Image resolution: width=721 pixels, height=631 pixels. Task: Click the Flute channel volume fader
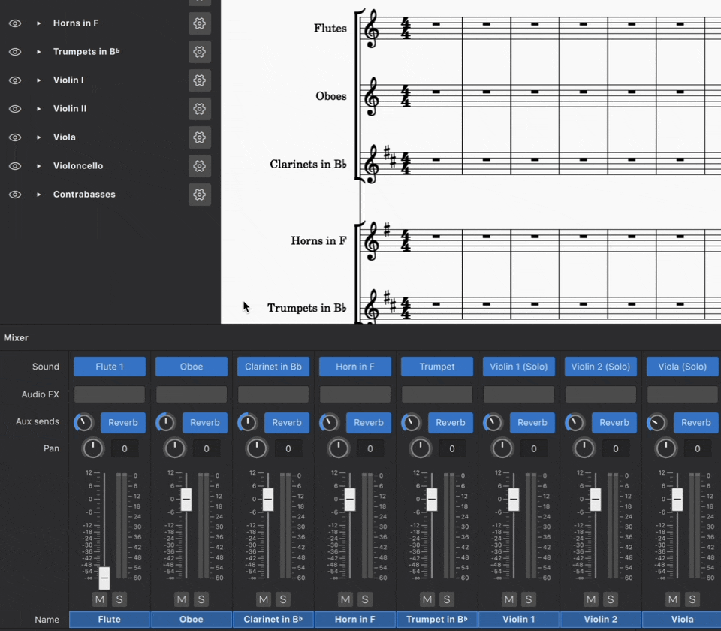pos(104,578)
